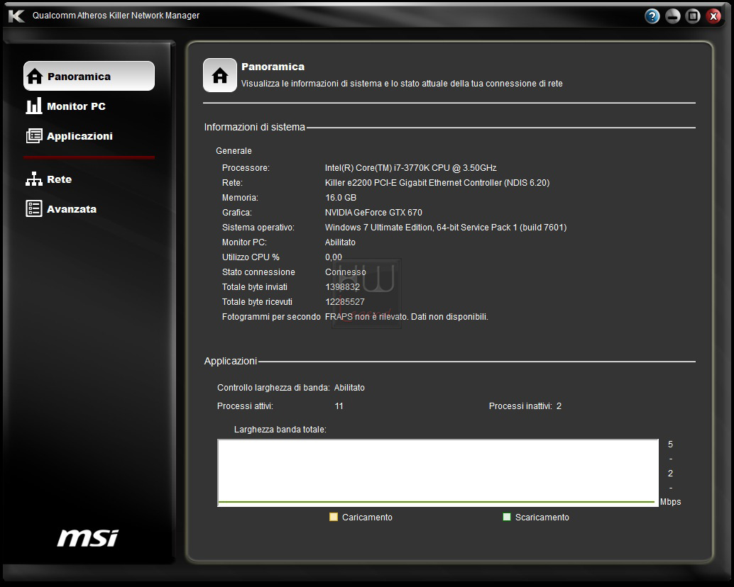Screen dimensions: 734x587
Task: Close the Killer Network Manager window
Action: point(713,16)
